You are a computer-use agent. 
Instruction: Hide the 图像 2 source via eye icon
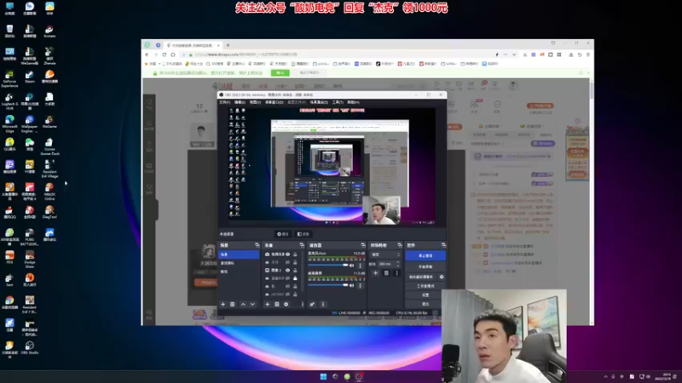click(287, 270)
